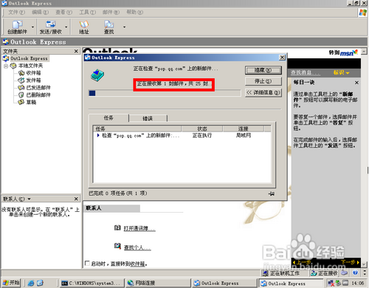
Task: Switch to 网络连接 taskbar window
Action: tap(158, 283)
